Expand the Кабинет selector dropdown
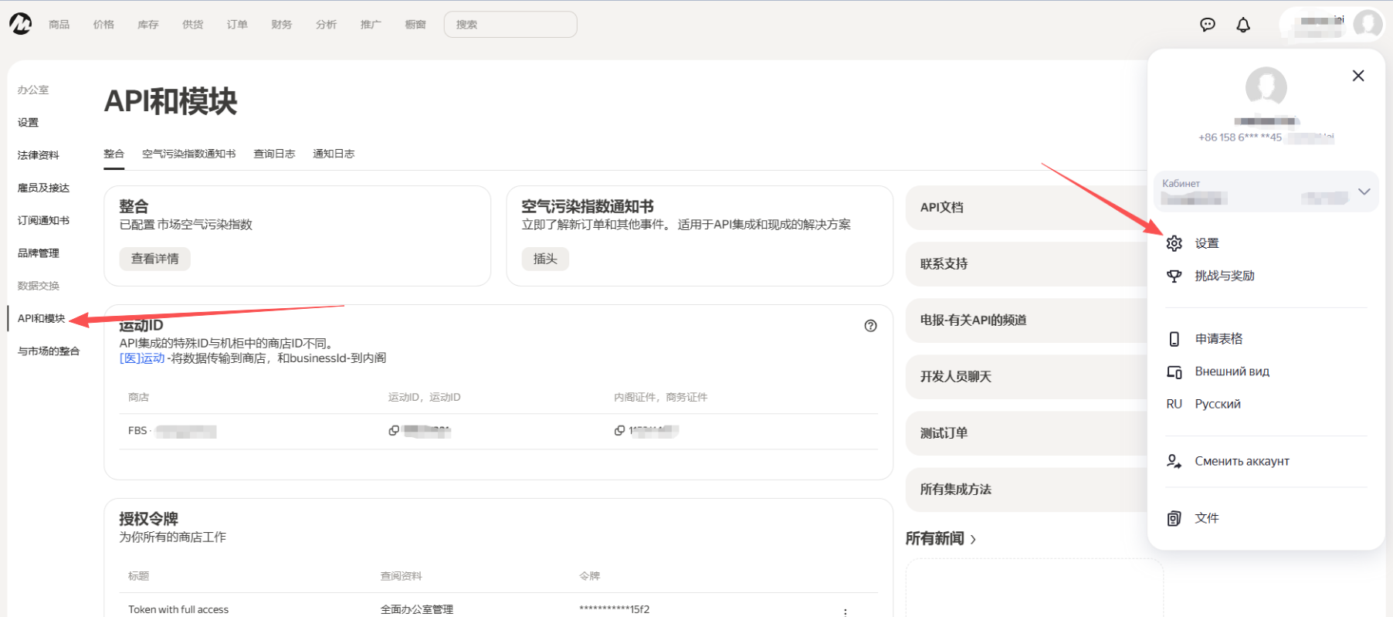The width and height of the screenshot is (1393, 617). pos(1364,192)
